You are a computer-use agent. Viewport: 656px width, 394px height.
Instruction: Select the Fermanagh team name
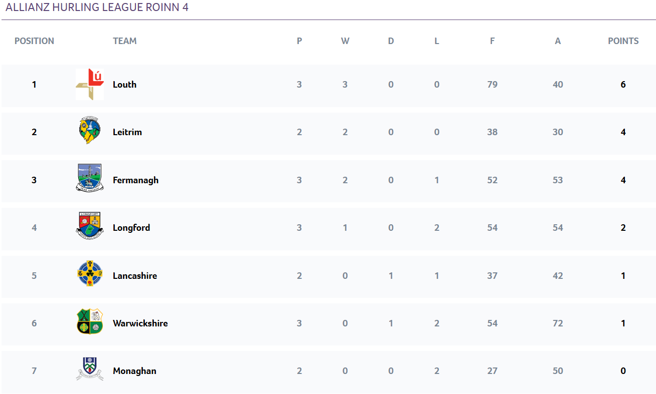[x=135, y=180]
